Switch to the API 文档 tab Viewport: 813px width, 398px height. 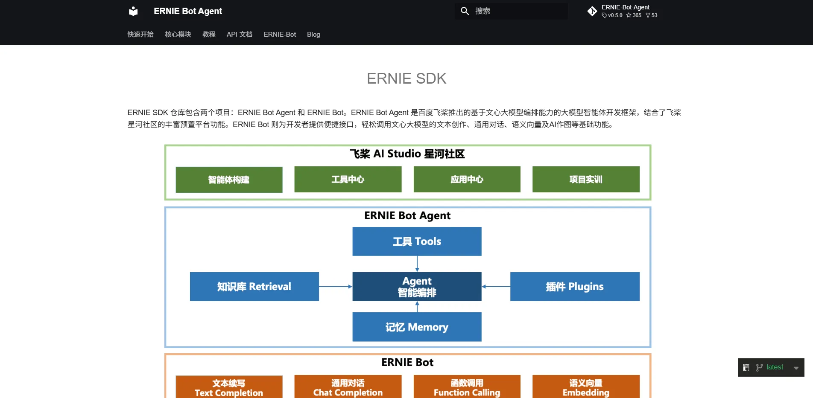pos(239,35)
